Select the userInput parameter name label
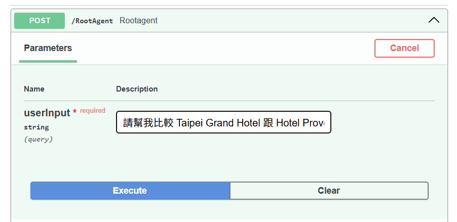The image size is (457, 222). (47, 113)
